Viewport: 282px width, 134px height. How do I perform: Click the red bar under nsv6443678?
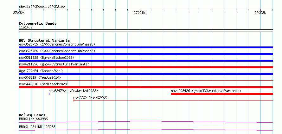(x=146, y=87)
